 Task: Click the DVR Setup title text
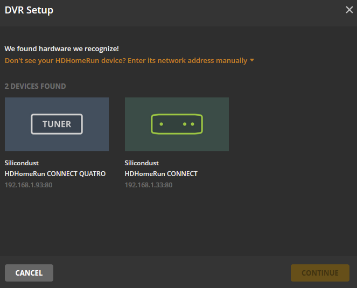[x=29, y=10]
